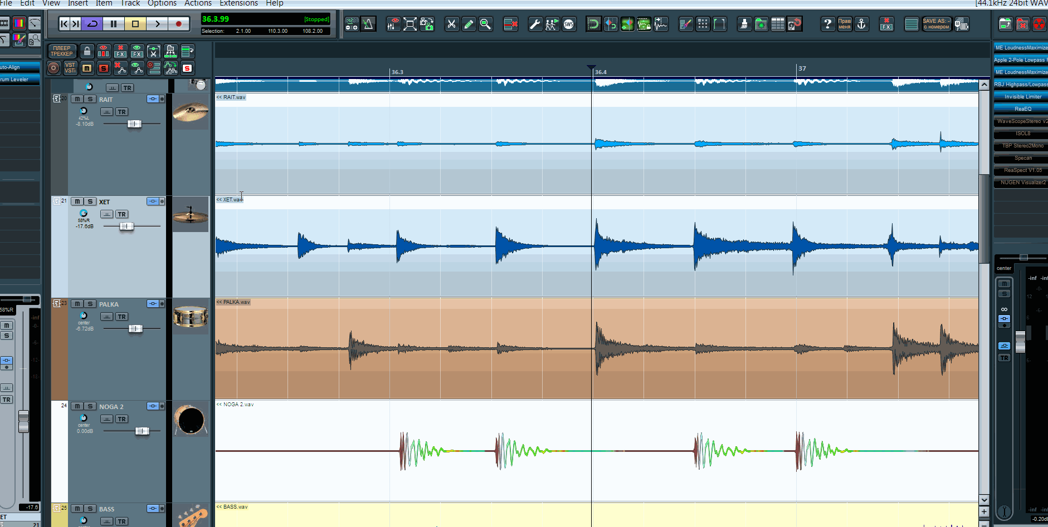This screenshot has height=527, width=1048.
Task: Click the paintbrush color icon in main toolbar
Action: click(x=686, y=24)
